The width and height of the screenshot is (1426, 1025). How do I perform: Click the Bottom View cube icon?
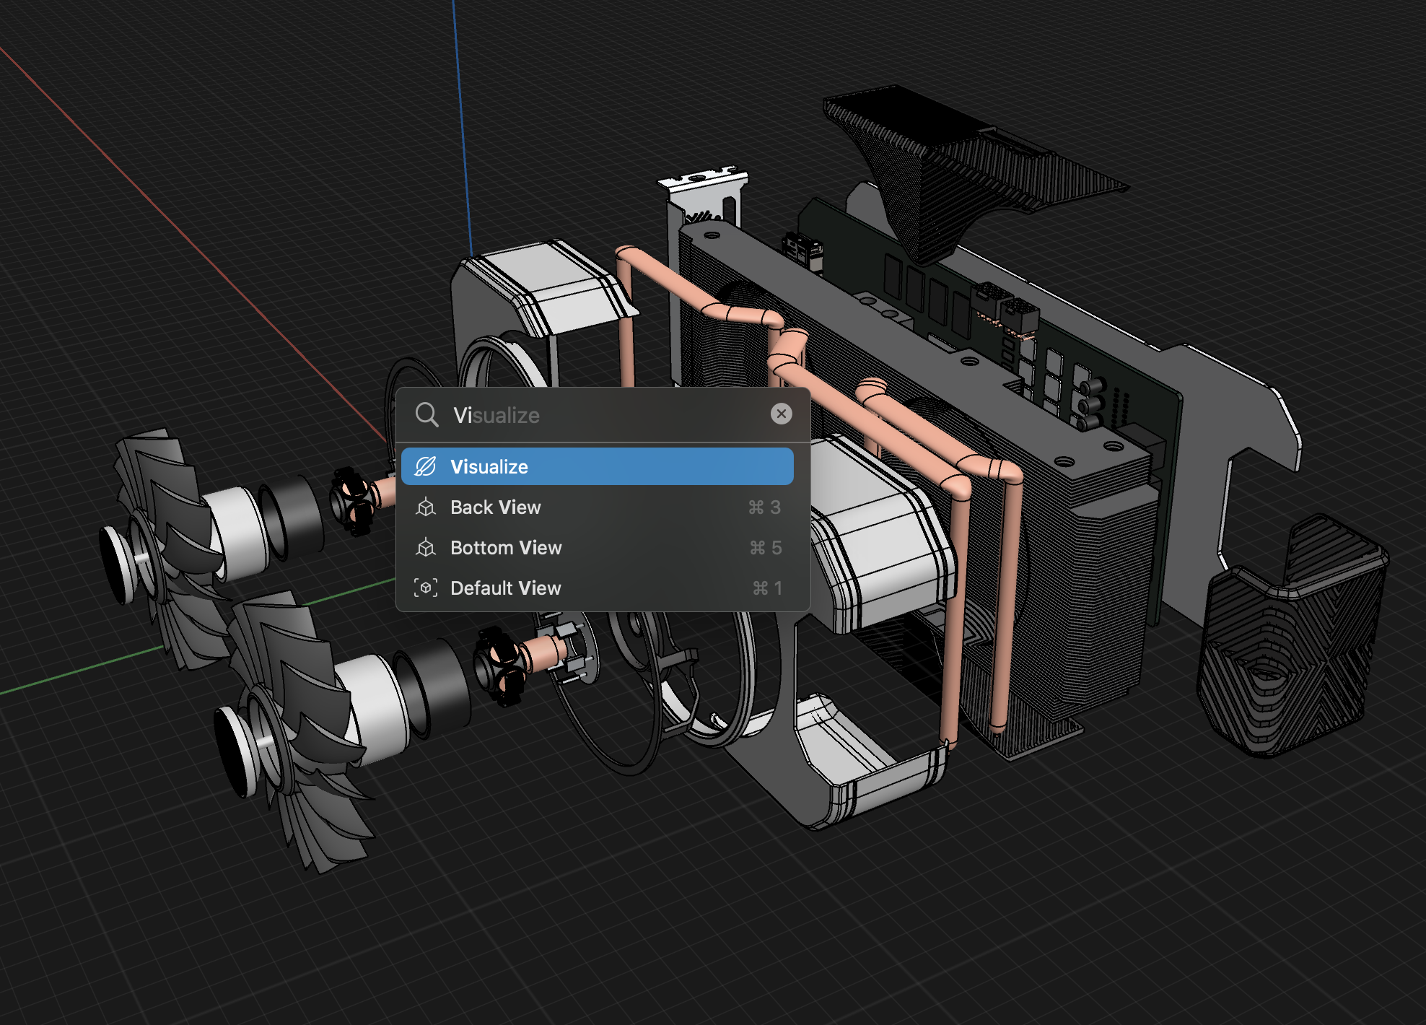[426, 548]
